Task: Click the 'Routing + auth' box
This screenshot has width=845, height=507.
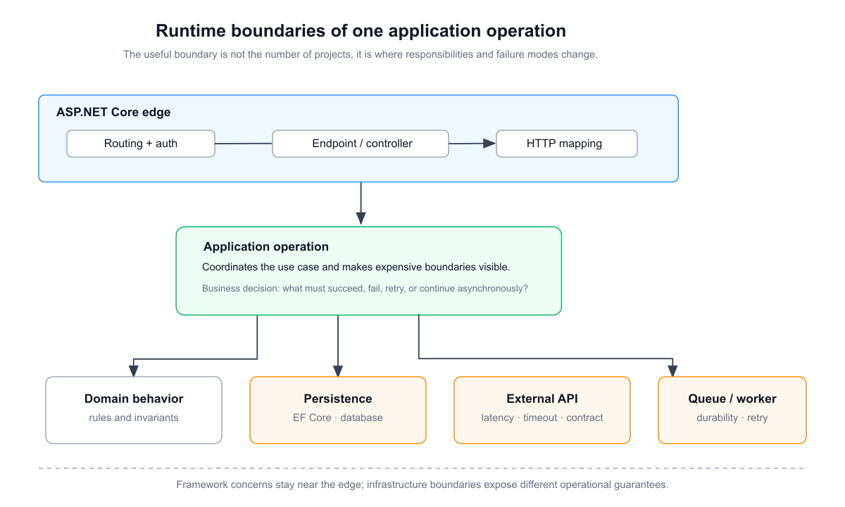Action: (x=141, y=144)
